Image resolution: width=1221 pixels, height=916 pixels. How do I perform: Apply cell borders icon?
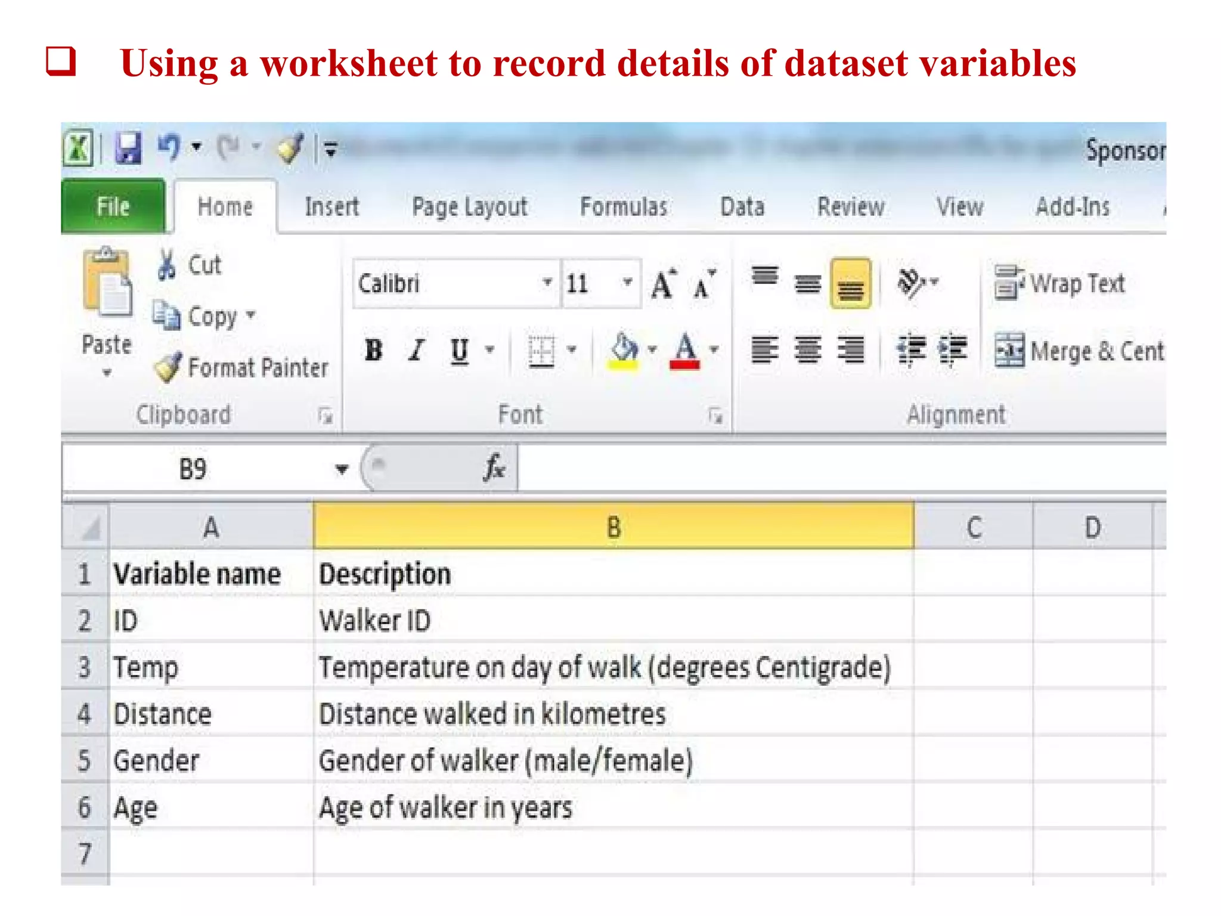click(x=541, y=351)
